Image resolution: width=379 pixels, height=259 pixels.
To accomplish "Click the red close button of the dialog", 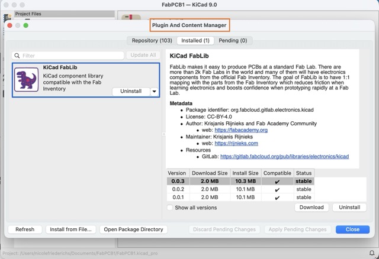I will pos(10,25).
